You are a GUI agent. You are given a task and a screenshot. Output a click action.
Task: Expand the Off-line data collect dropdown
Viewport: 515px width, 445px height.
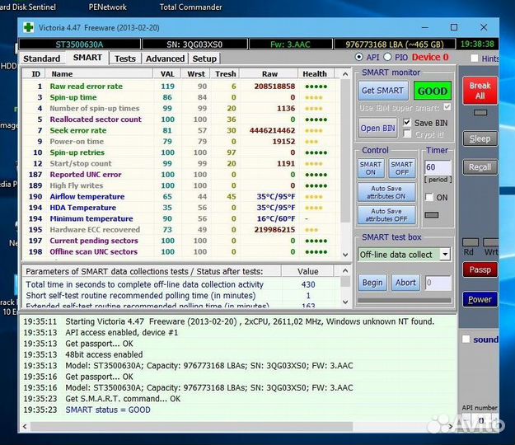pyautogui.click(x=445, y=255)
